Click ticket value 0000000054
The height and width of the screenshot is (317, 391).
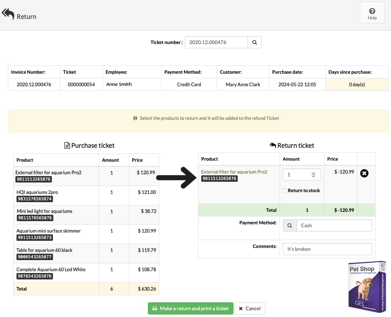click(x=81, y=84)
